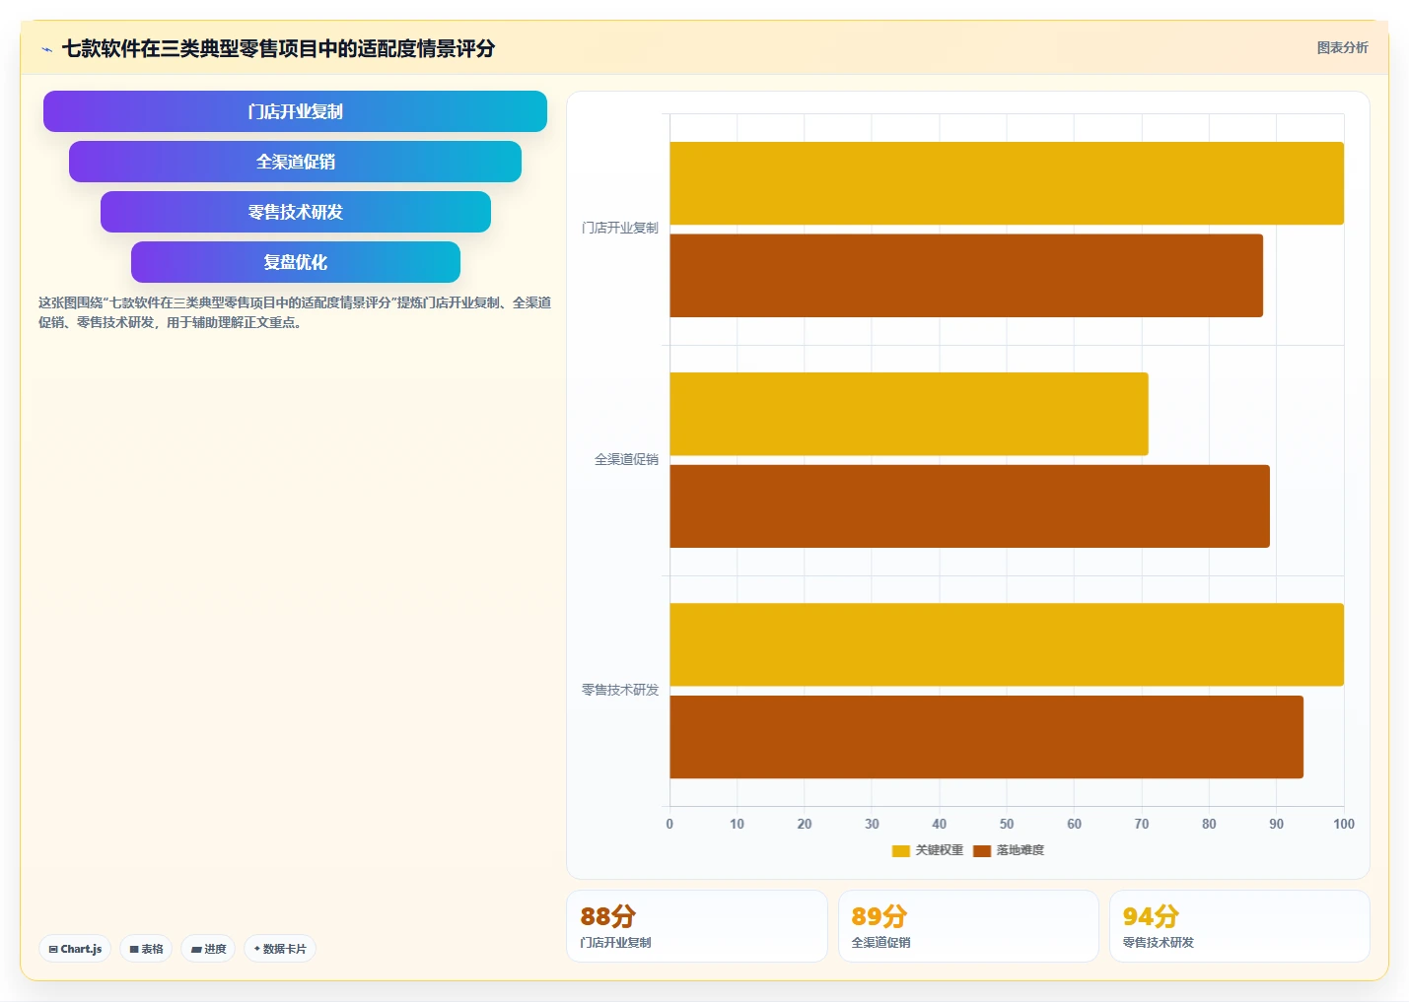The image size is (1409, 1002).
Task: Select the Chart.js tag chip
Action: tap(75, 949)
